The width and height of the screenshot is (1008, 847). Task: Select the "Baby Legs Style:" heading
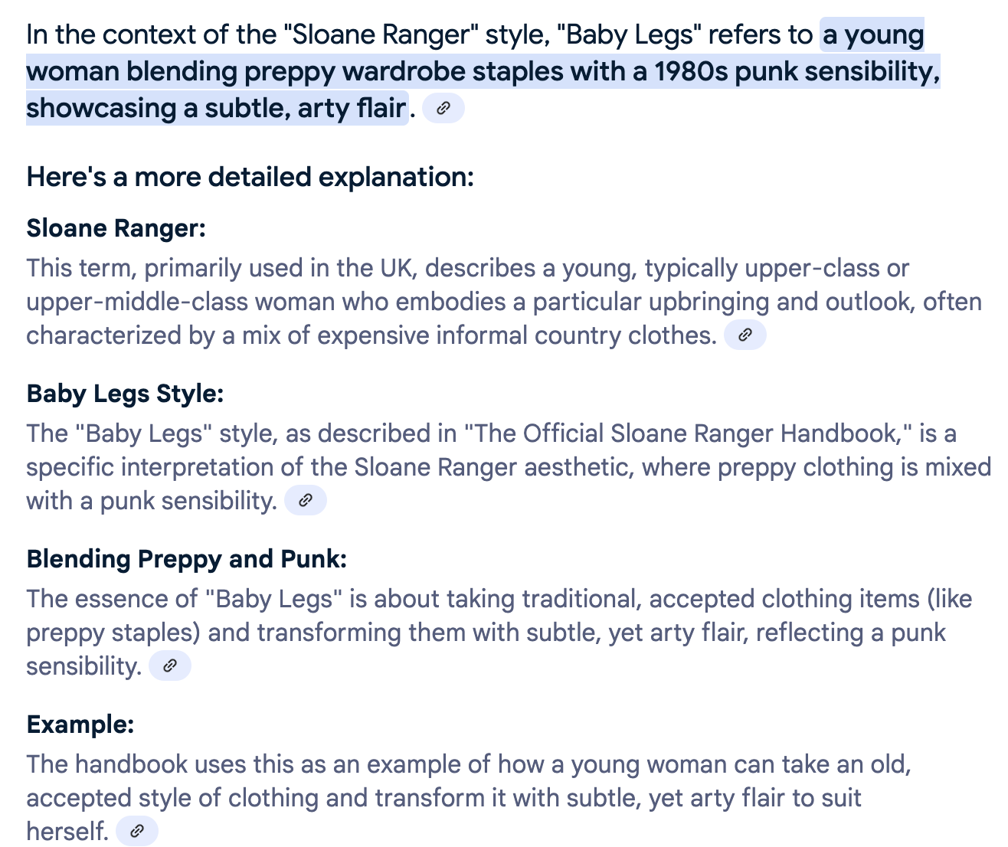[125, 394]
